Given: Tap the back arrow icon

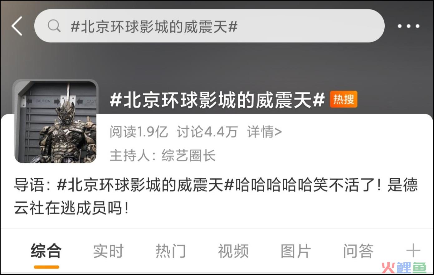Looking at the screenshot, I should click(x=17, y=26).
